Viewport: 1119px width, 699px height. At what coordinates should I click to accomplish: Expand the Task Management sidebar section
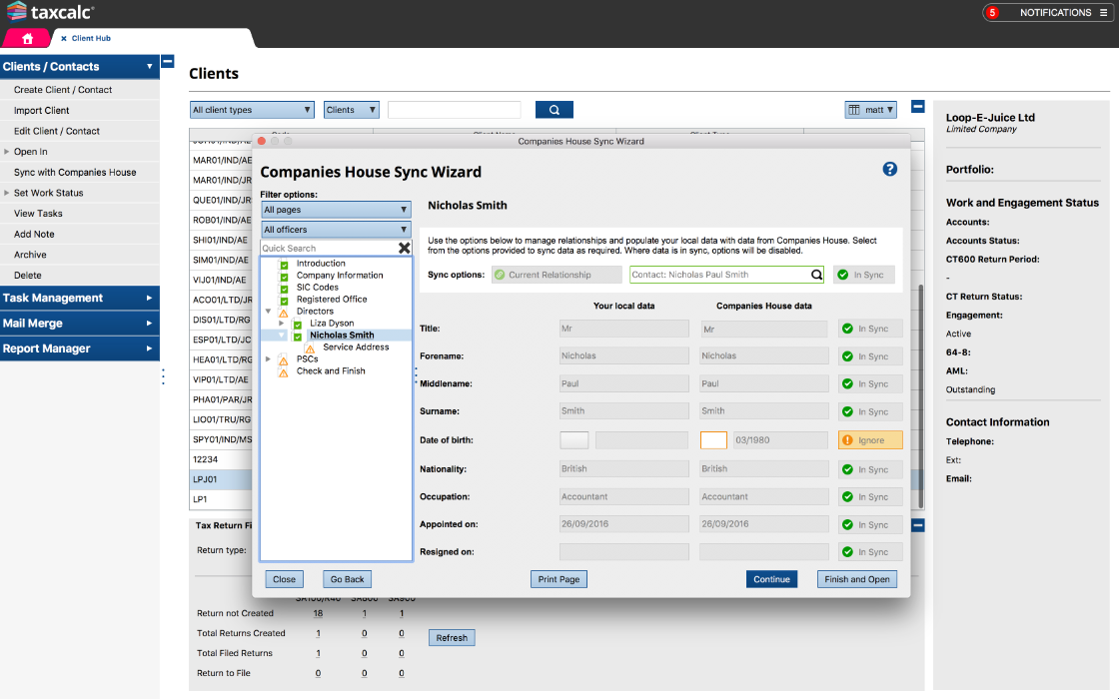[80, 298]
